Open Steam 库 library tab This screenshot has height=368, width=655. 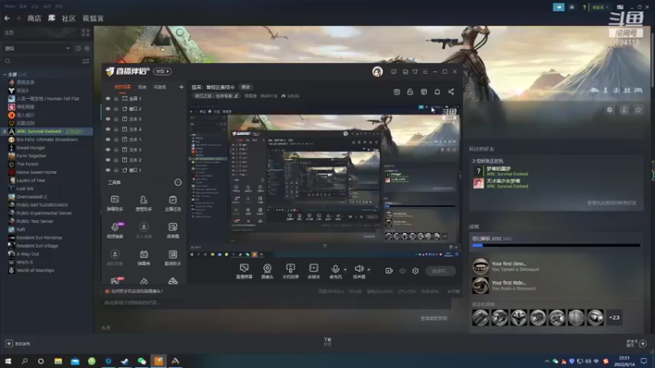52,18
